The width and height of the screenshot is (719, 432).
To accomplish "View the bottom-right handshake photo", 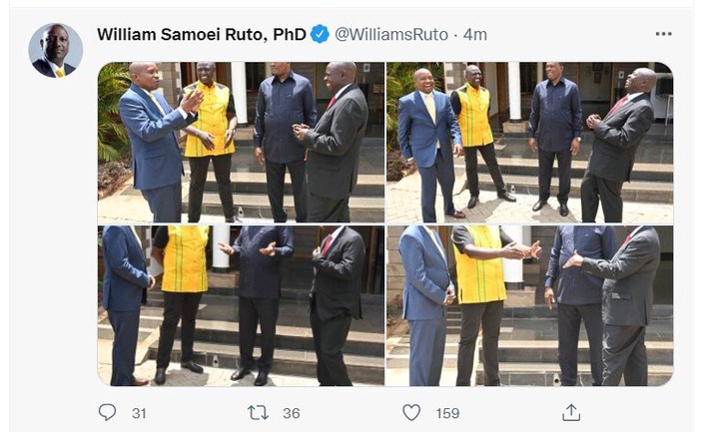I will tap(530, 305).
